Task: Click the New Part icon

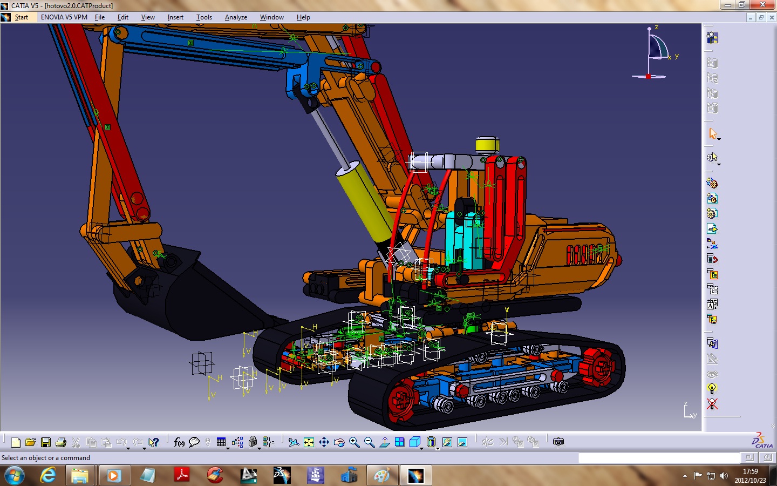Action: (712, 213)
